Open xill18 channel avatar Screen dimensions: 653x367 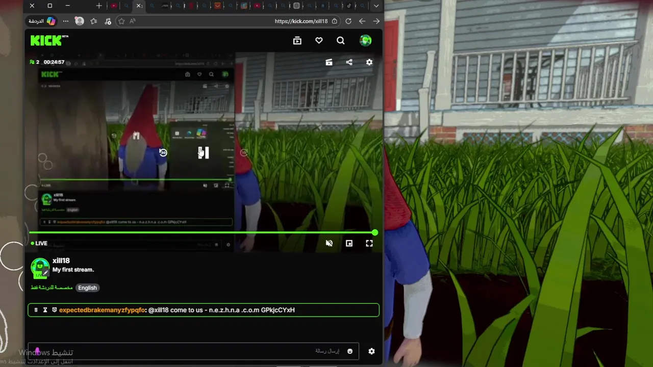coord(39,267)
